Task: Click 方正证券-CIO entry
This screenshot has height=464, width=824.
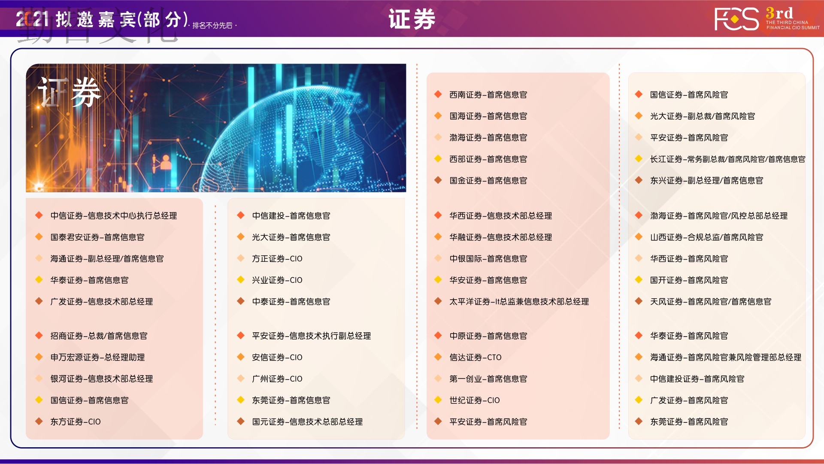Action: pos(277,259)
